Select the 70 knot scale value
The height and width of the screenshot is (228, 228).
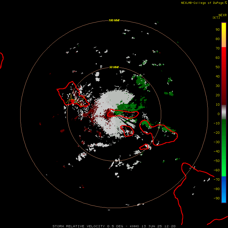[218, 48]
